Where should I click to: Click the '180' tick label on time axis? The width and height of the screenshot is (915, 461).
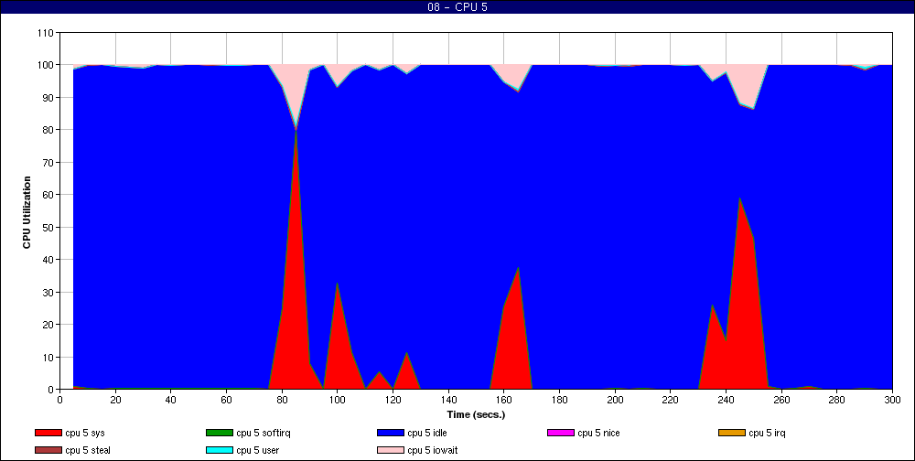(x=559, y=400)
